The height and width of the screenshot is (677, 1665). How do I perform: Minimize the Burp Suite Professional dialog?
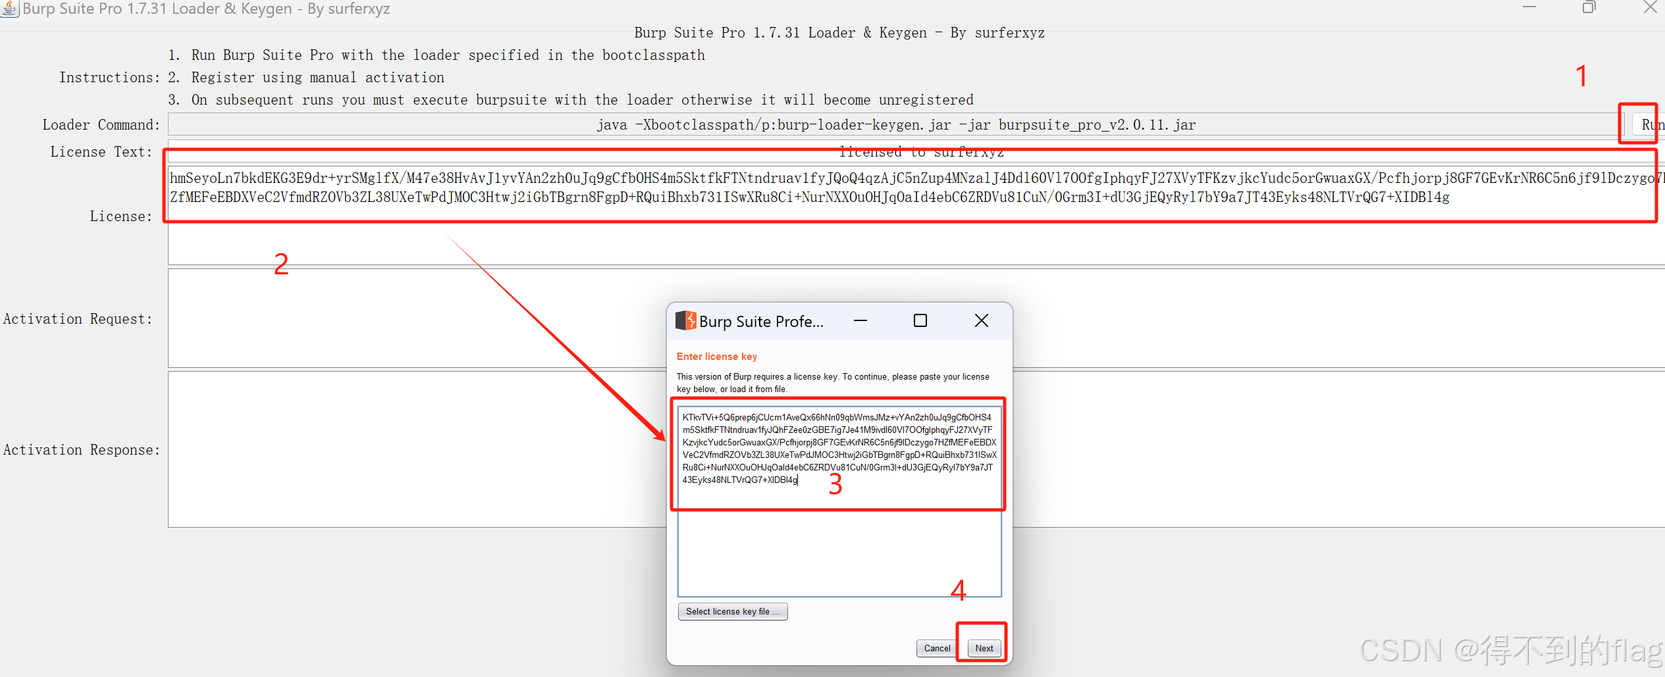click(x=860, y=320)
